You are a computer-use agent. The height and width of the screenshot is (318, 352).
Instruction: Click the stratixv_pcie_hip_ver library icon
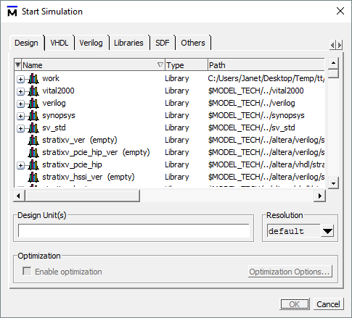click(33, 153)
